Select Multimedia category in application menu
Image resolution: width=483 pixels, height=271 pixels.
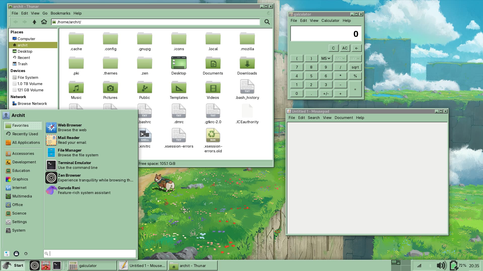pyautogui.click(x=22, y=196)
